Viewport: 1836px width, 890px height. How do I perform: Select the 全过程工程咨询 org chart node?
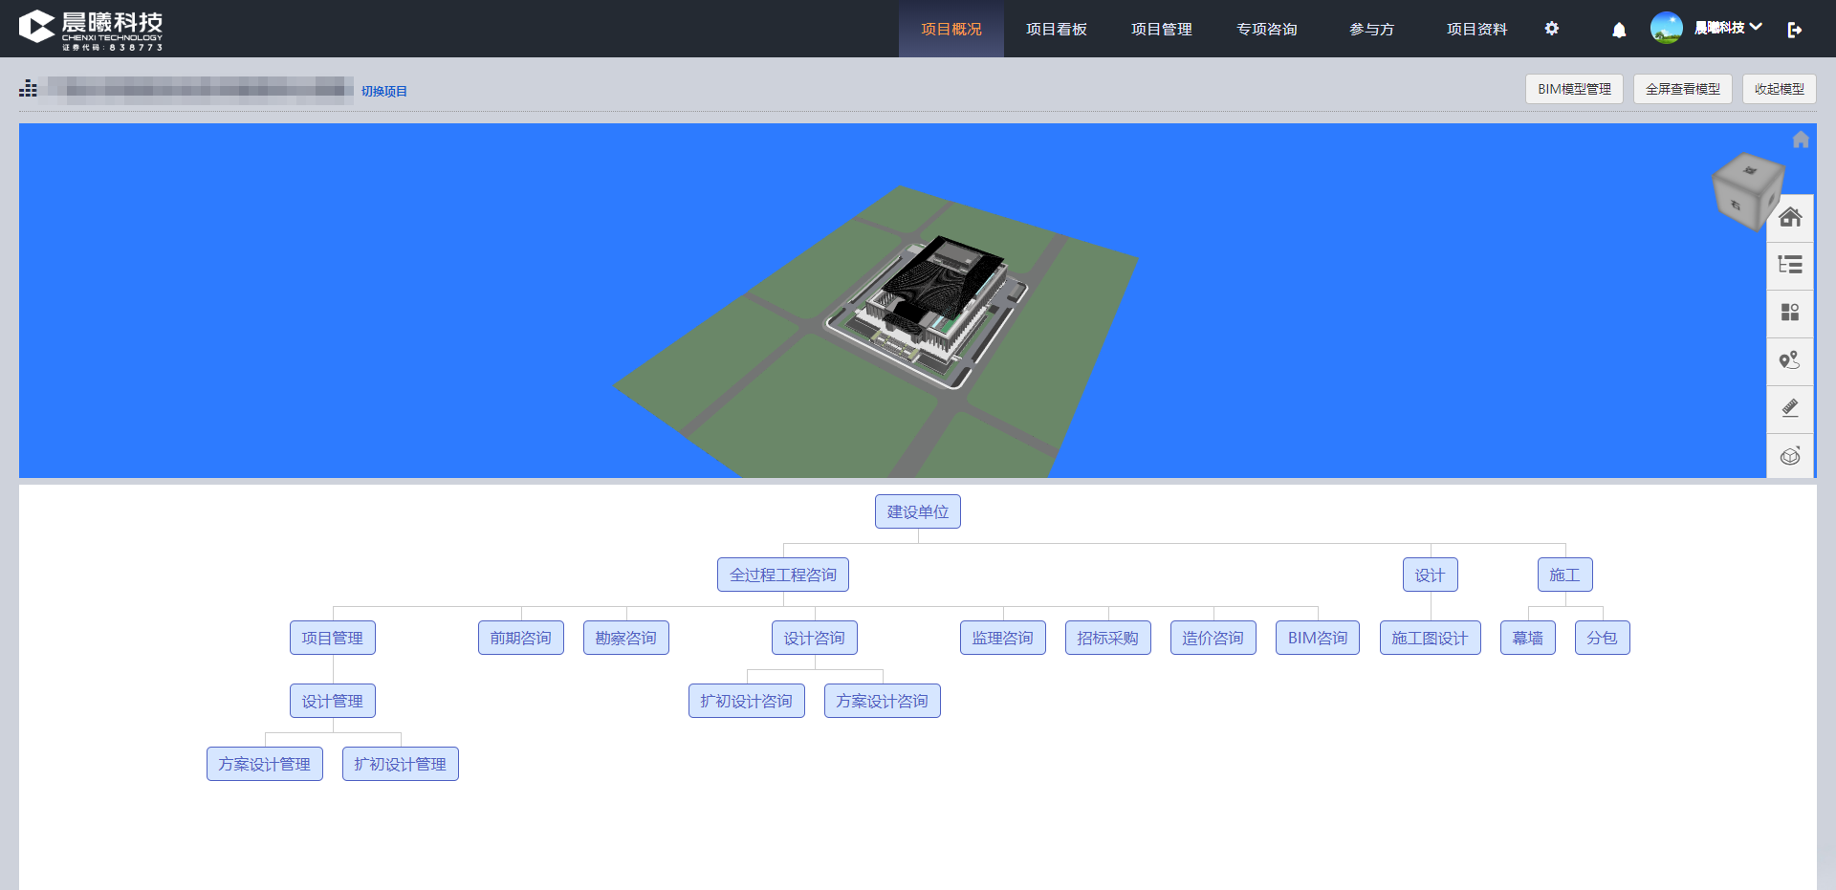[782, 575]
